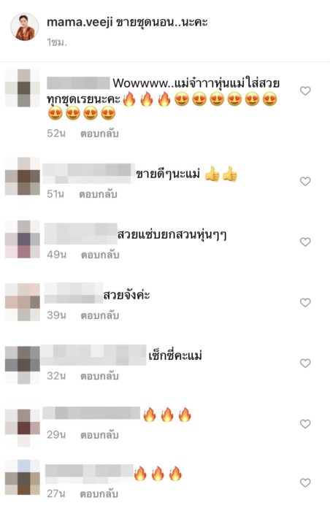Reply to the comment from 39 minutes ago
330x508 pixels.
[100, 315]
